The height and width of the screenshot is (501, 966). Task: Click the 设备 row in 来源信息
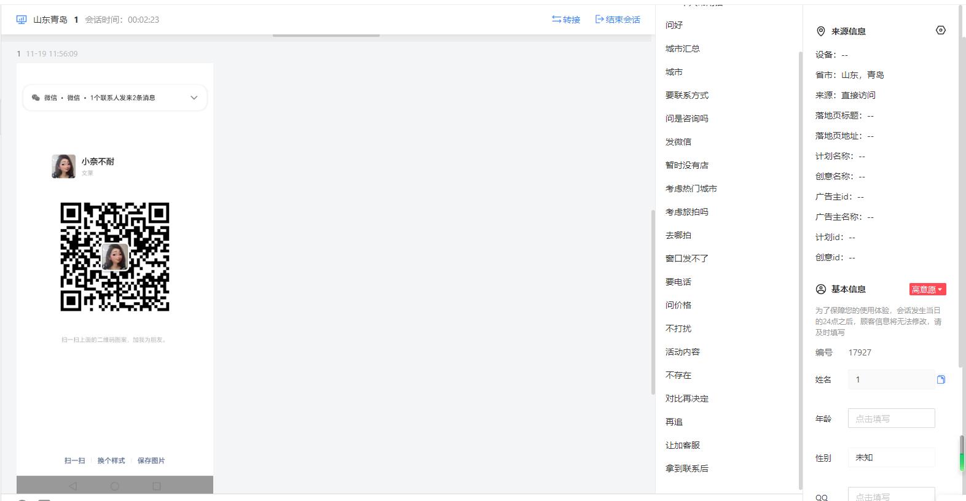point(831,55)
